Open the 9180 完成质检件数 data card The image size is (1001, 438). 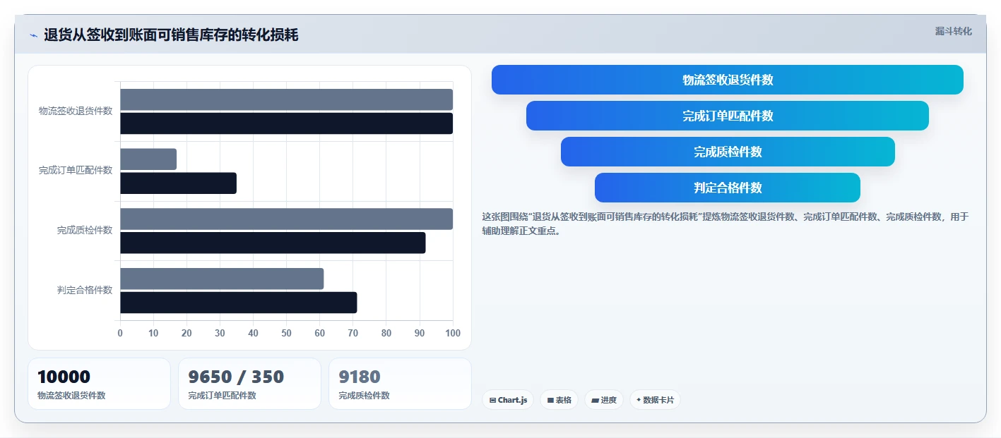pos(400,384)
